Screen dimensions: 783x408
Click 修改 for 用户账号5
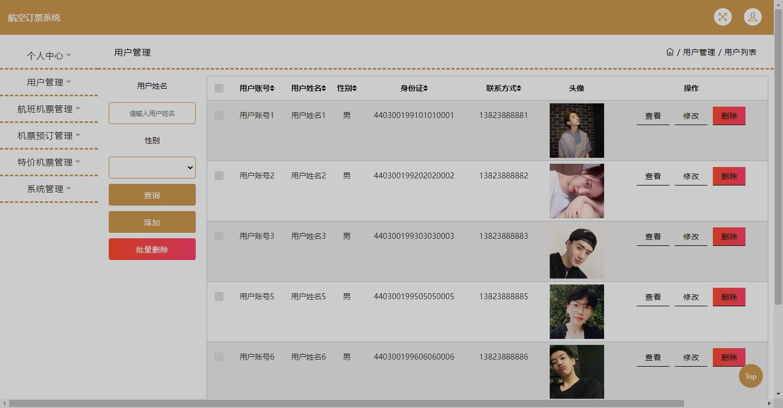(x=691, y=297)
